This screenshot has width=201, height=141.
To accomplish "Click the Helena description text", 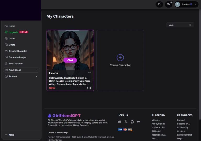I will tap(70, 81).
